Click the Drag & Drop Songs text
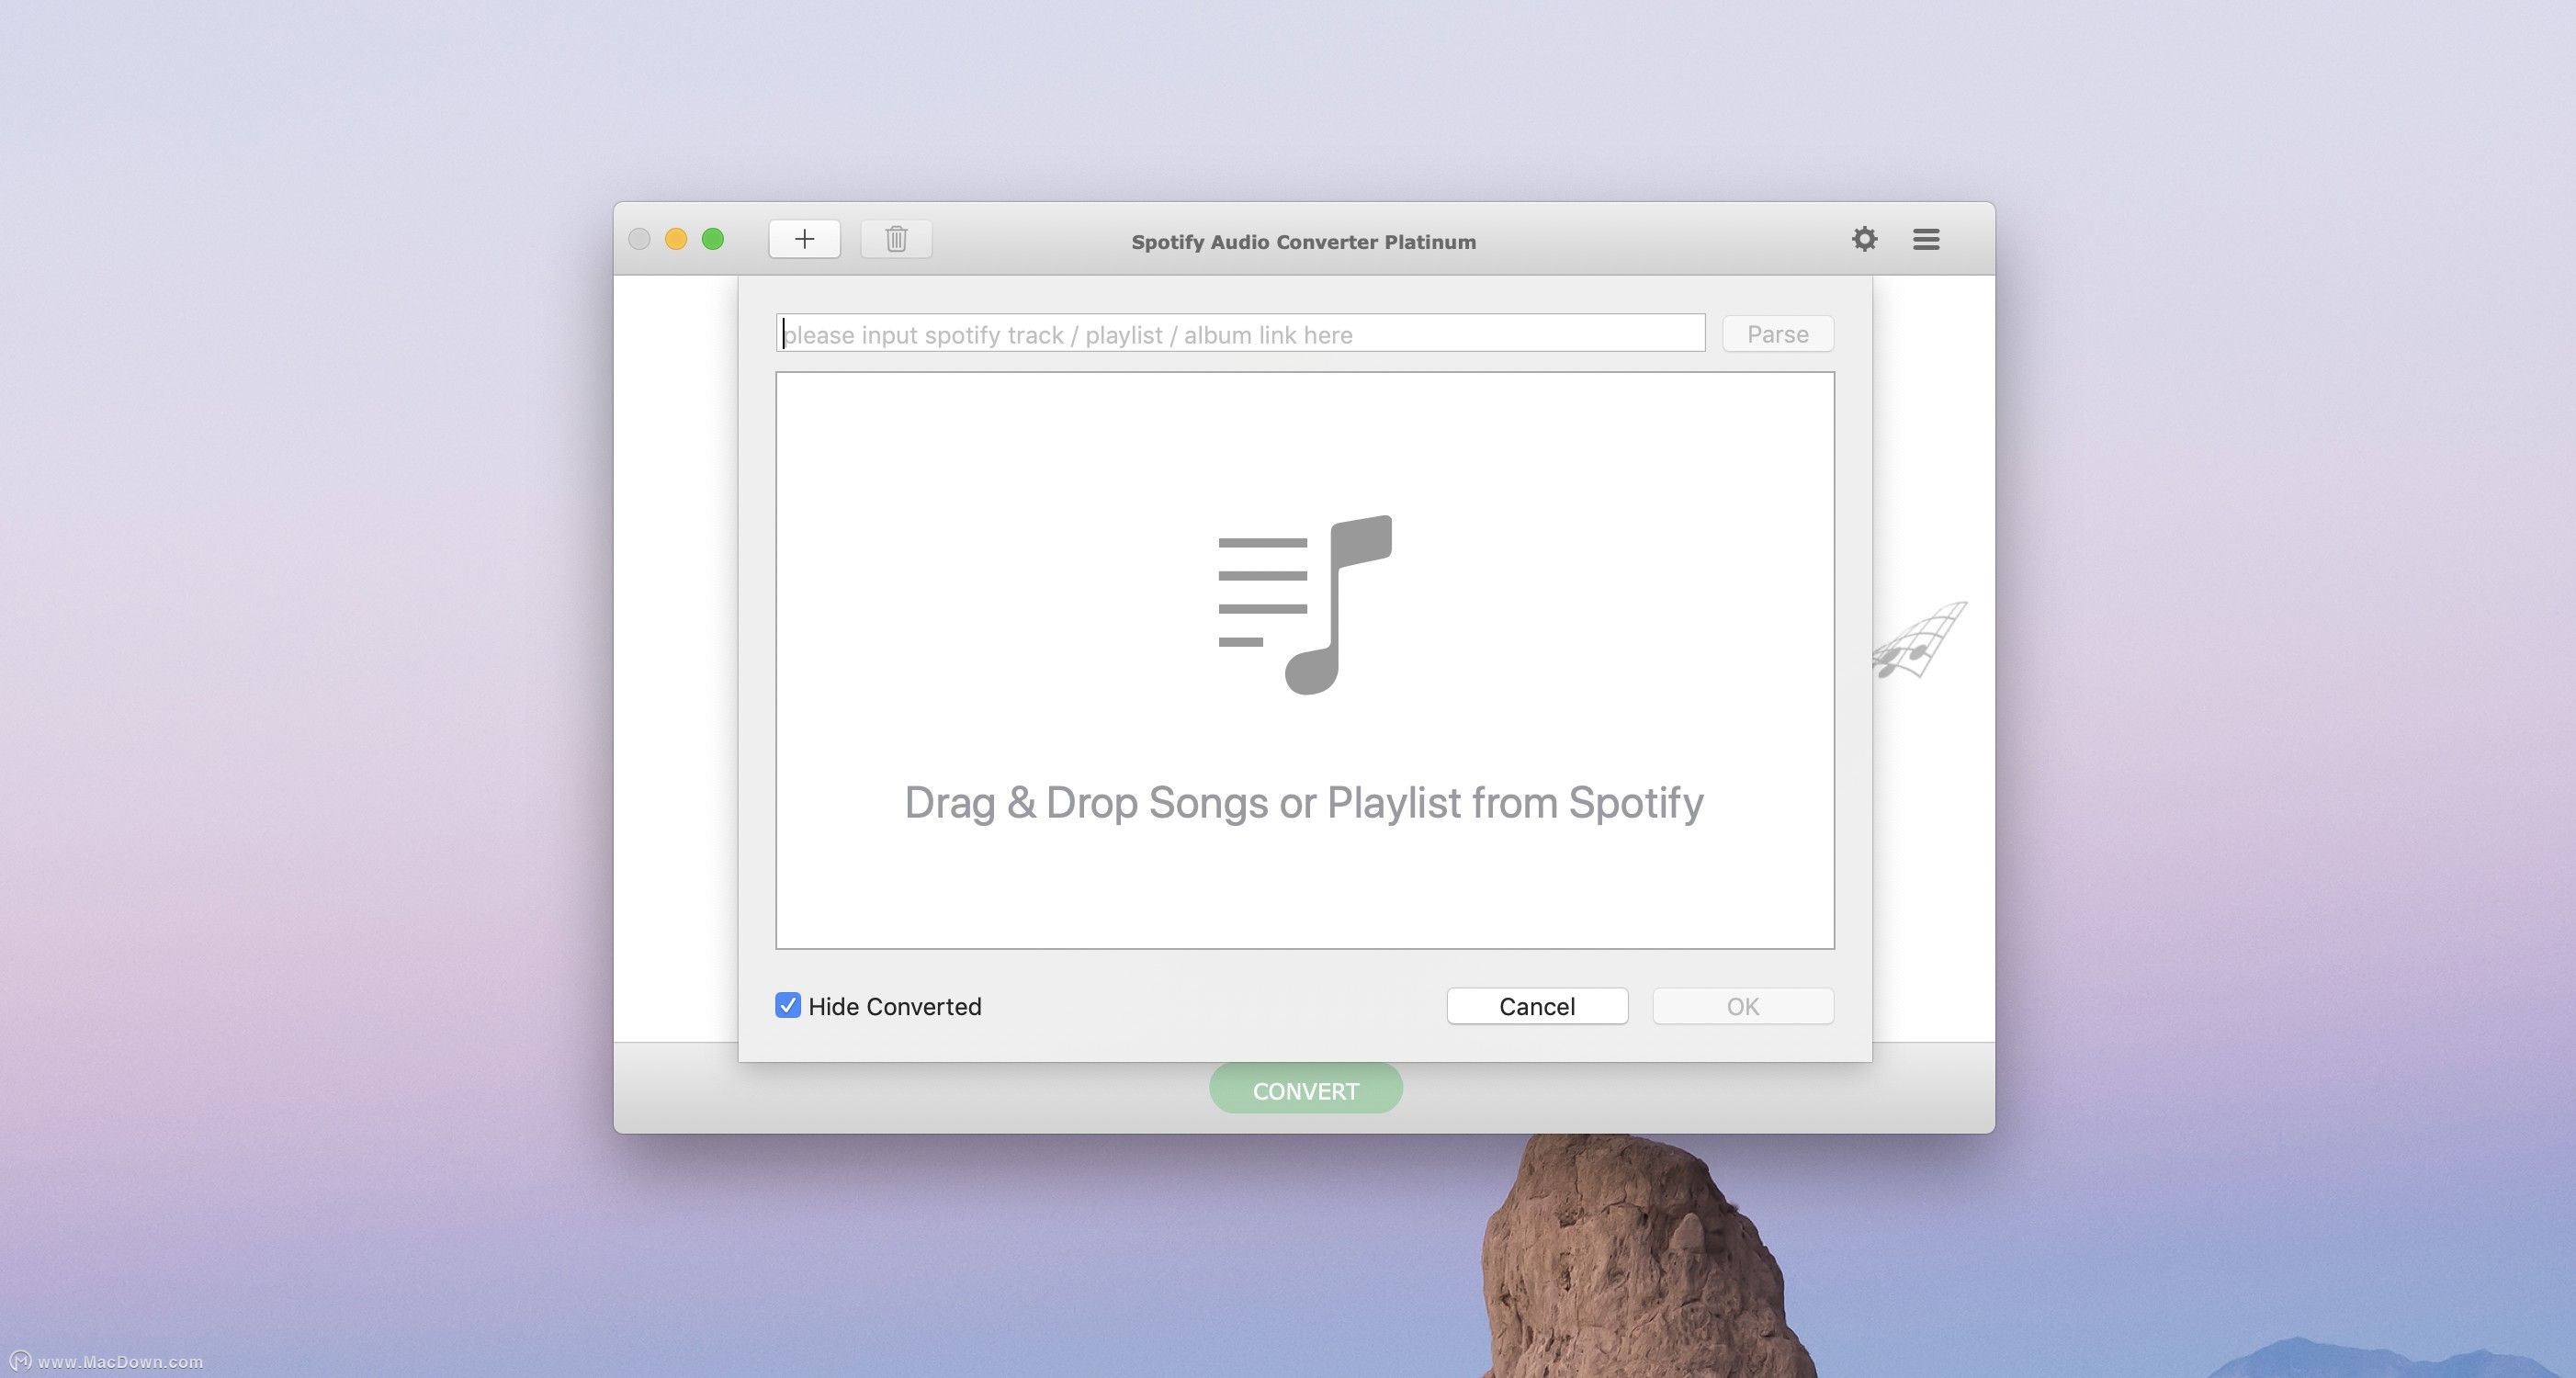The height and width of the screenshot is (1378, 2576). 1304,803
